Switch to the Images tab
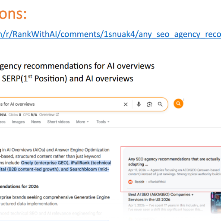 [18, 122]
